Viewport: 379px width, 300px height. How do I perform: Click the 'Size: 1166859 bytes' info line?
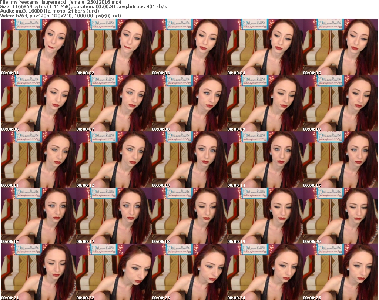(x=83, y=7)
